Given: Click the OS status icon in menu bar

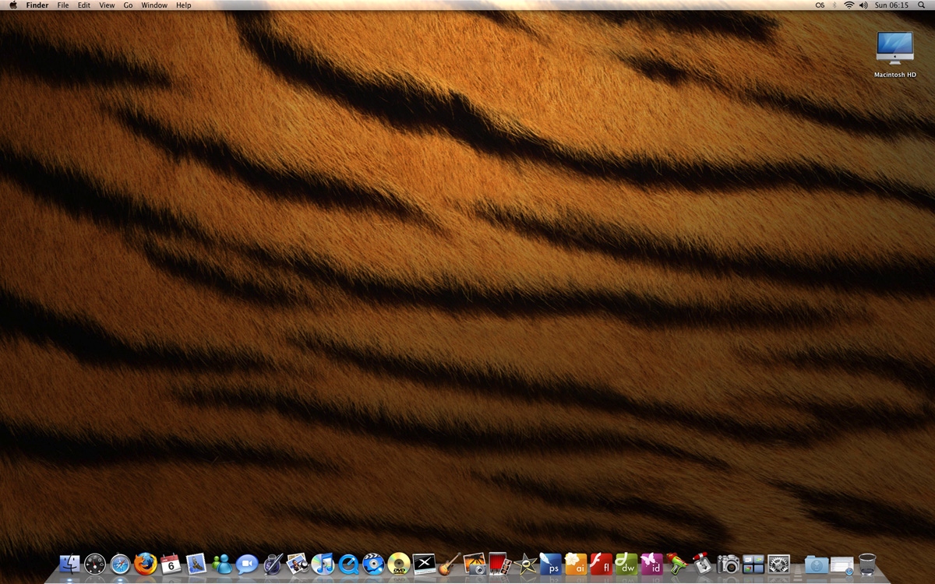Looking at the screenshot, I should (x=820, y=5).
